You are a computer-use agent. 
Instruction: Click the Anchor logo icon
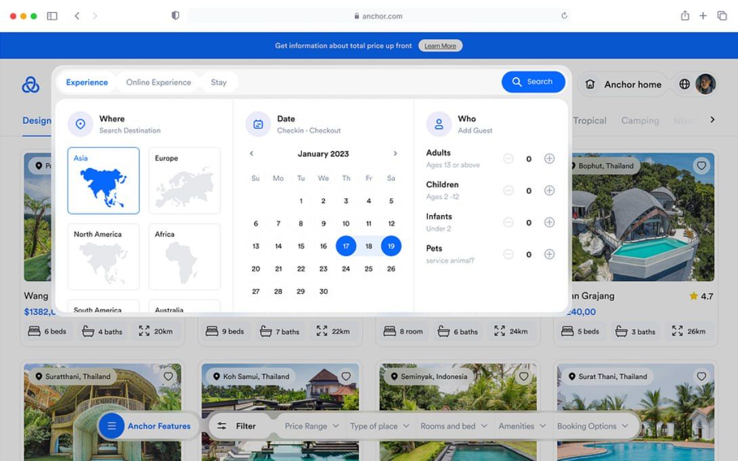[30, 85]
